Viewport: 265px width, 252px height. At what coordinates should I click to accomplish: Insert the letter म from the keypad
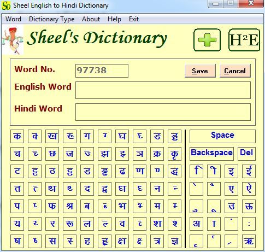(157, 206)
